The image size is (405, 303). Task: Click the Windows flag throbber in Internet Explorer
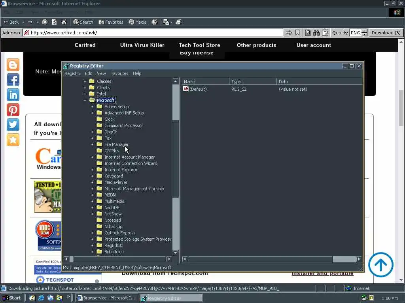[x=397, y=13]
